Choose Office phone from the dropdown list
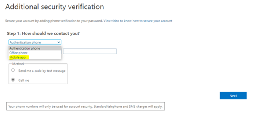Image resolution: width=259 pixels, height=117 pixels. point(19,53)
